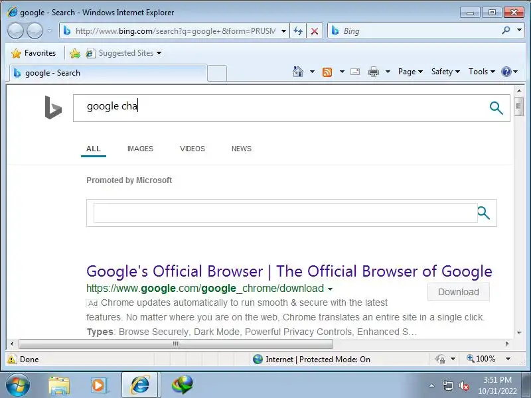
Task: Click the 100% zoom level button
Action: (481, 359)
